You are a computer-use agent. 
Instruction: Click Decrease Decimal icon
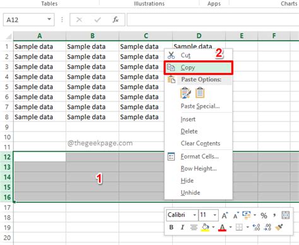[267, 227]
